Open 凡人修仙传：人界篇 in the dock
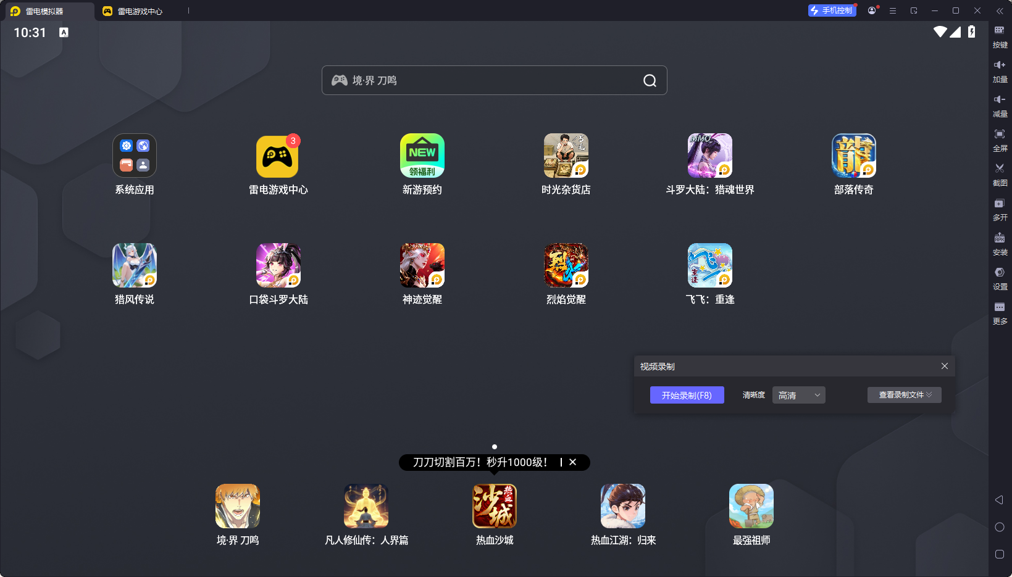 [x=366, y=506]
